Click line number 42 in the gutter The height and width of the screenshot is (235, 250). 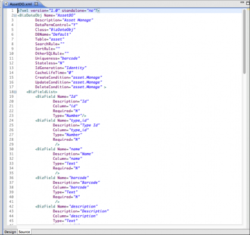11,206
